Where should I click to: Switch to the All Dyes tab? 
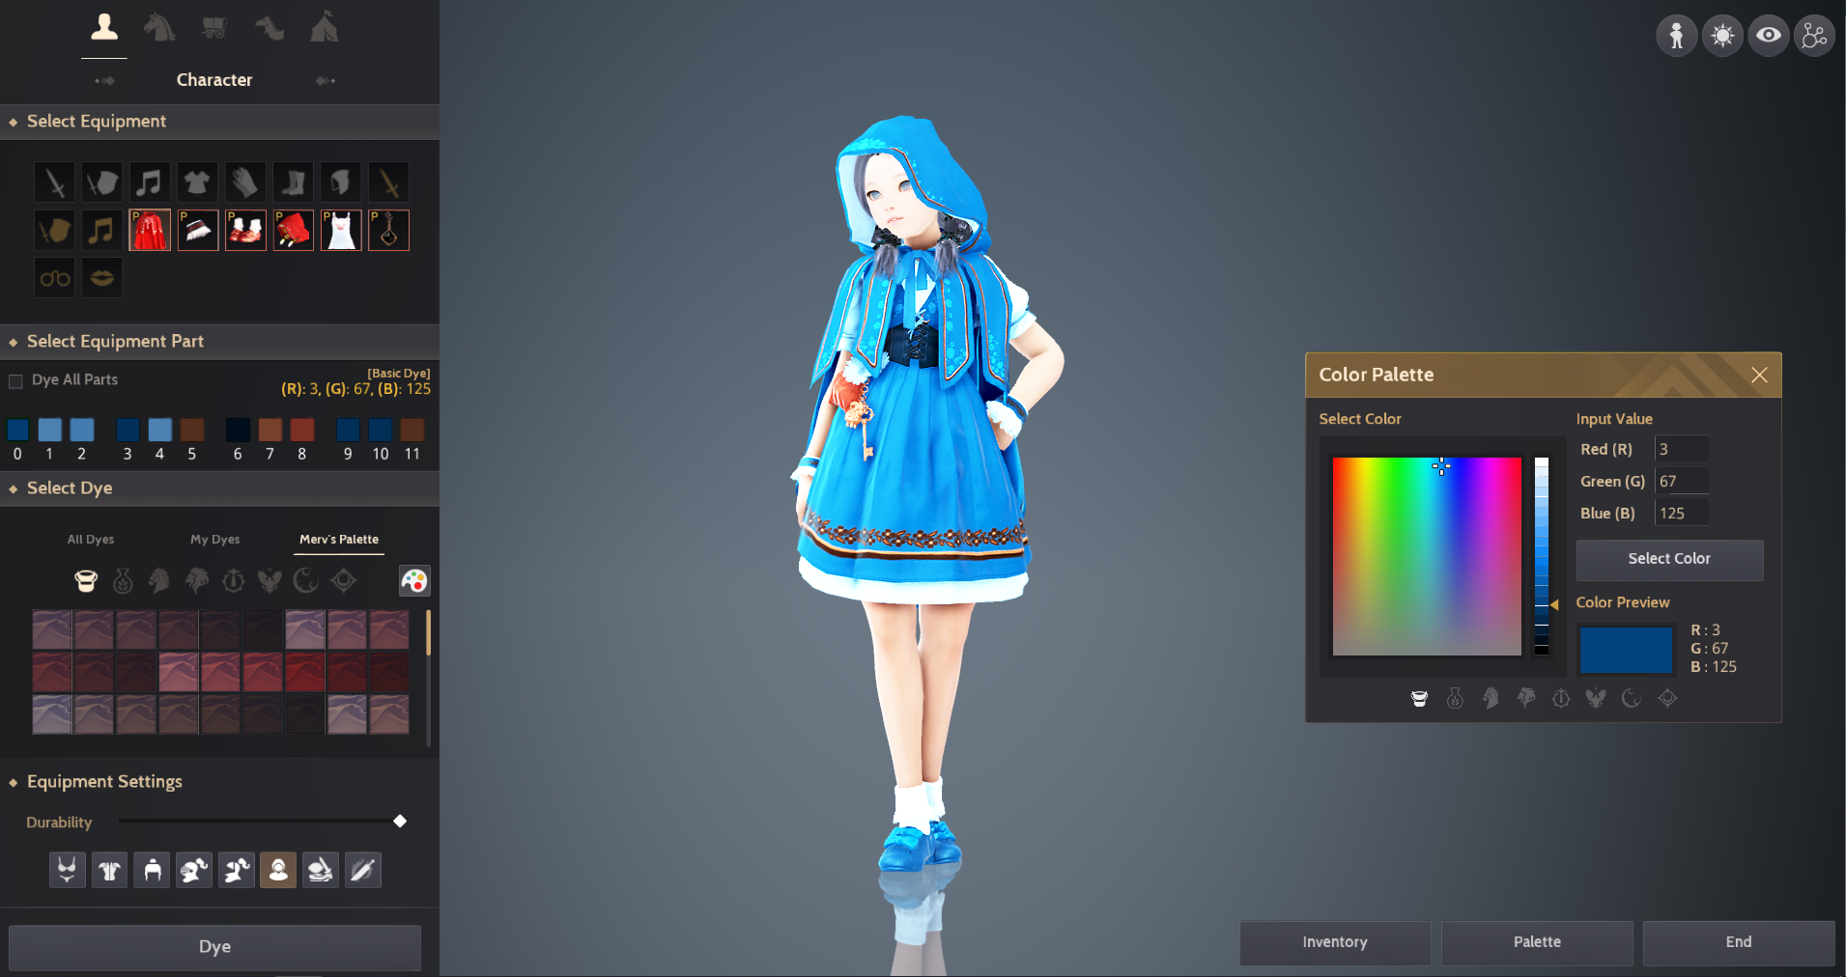[x=91, y=539]
